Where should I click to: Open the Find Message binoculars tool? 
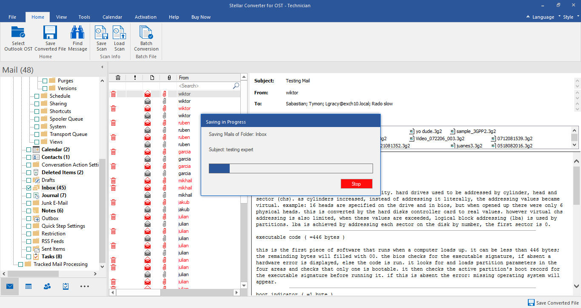pos(77,33)
